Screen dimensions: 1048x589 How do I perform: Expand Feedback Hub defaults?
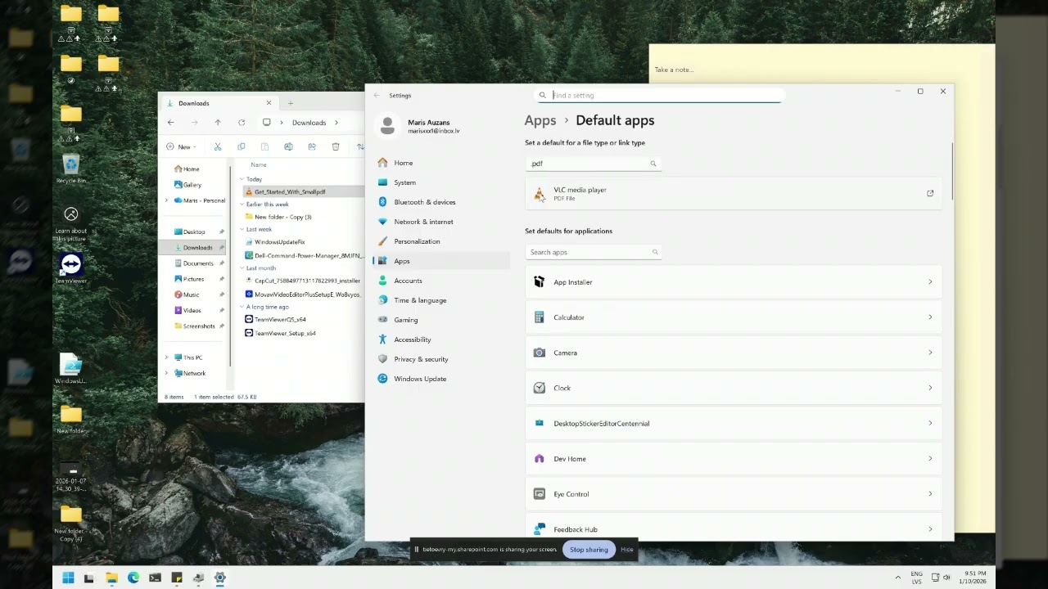(x=734, y=528)
